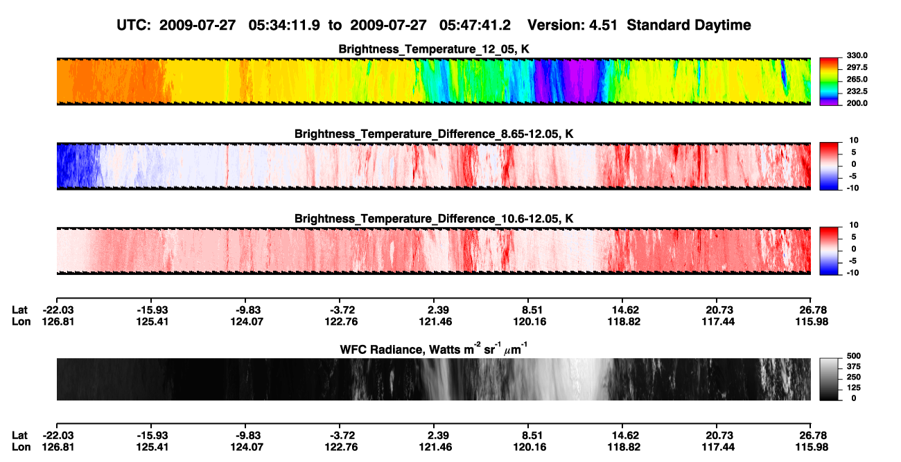This screenshot has width=901, height=462.
Task: Select the WFC Radiance grayscale image strip
Action: (433, 379)
